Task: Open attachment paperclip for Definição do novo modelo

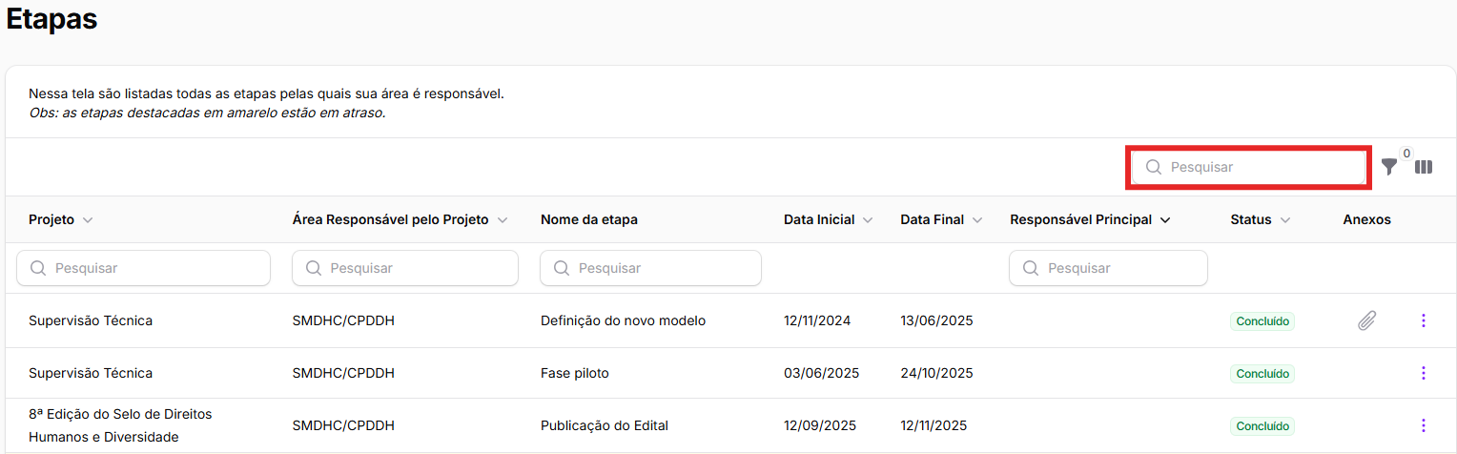Action: click(1366, 321)
